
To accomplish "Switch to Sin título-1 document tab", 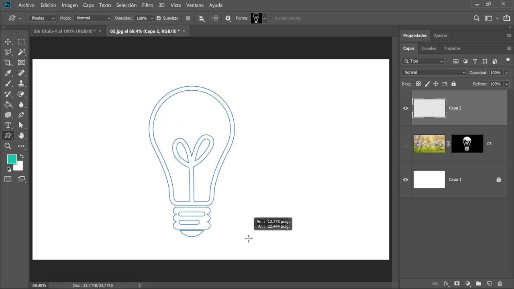I will [x=65, y=31].
